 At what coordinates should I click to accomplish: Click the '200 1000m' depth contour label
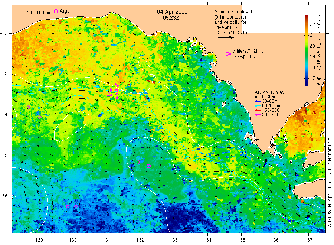pos(38,13)
